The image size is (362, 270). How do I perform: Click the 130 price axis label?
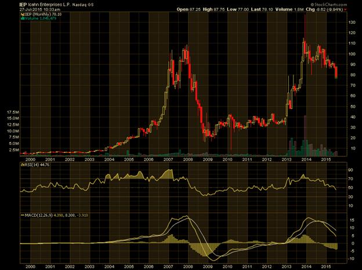tap(352, 23)
